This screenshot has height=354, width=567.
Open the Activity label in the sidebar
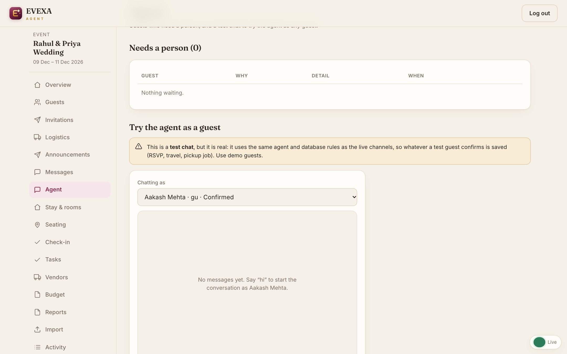point(55,347)
